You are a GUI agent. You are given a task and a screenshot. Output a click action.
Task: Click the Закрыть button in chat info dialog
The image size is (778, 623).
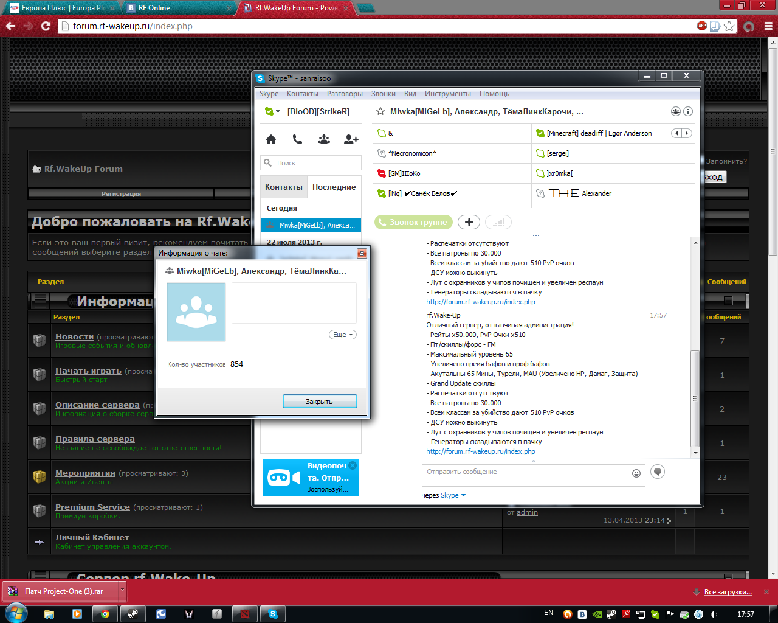(320, 402)
